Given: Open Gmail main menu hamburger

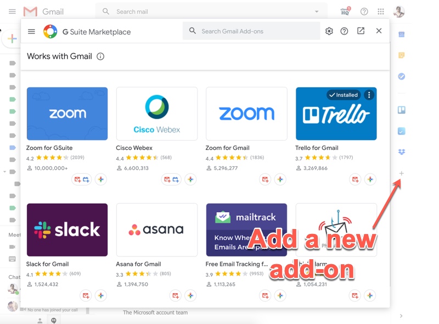Looking at the screenshot, I should 12,12.
